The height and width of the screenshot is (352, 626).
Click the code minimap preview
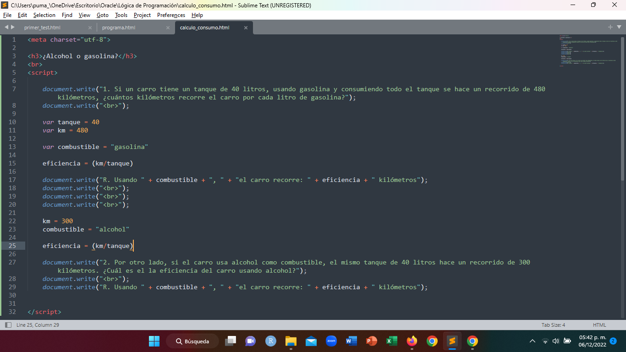point(589,51)
